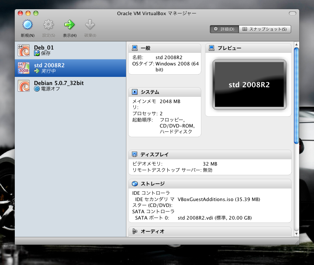Click the 無効 remote desktop server value
The height and width of the screenshot is (265, 314).
(208, 170)
